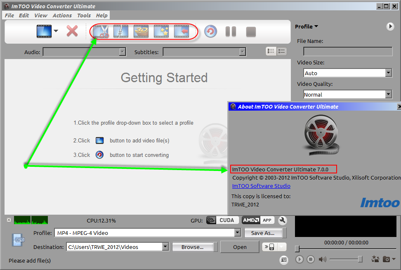Open the ImTOO Software Studio link
The height and width of the screenshot is (270, 401).
[x=261, y=186]
